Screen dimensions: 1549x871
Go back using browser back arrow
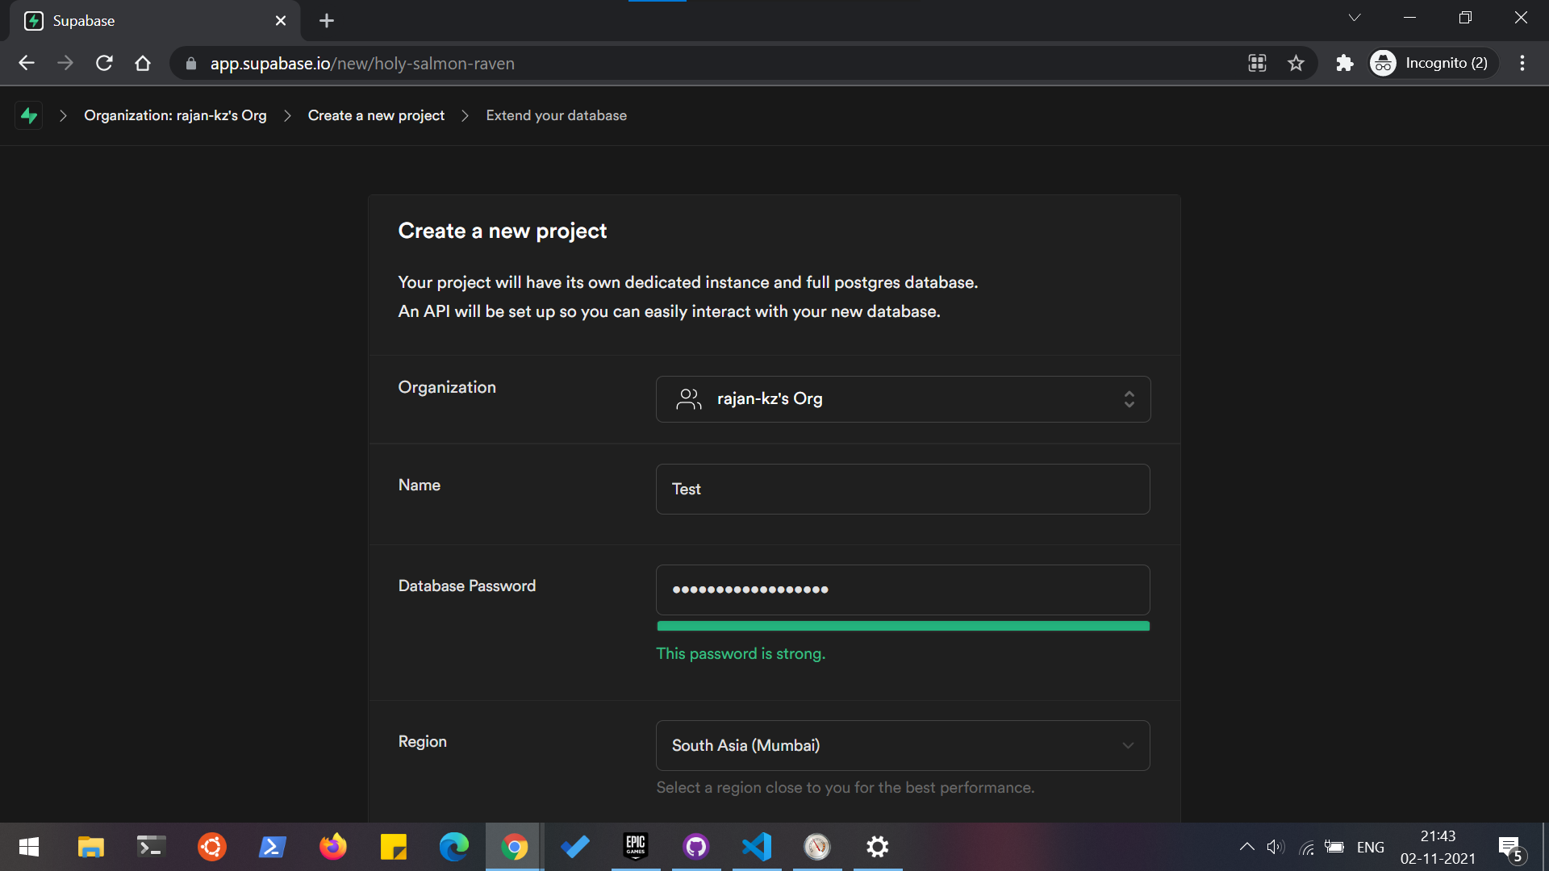coord(27,63)
